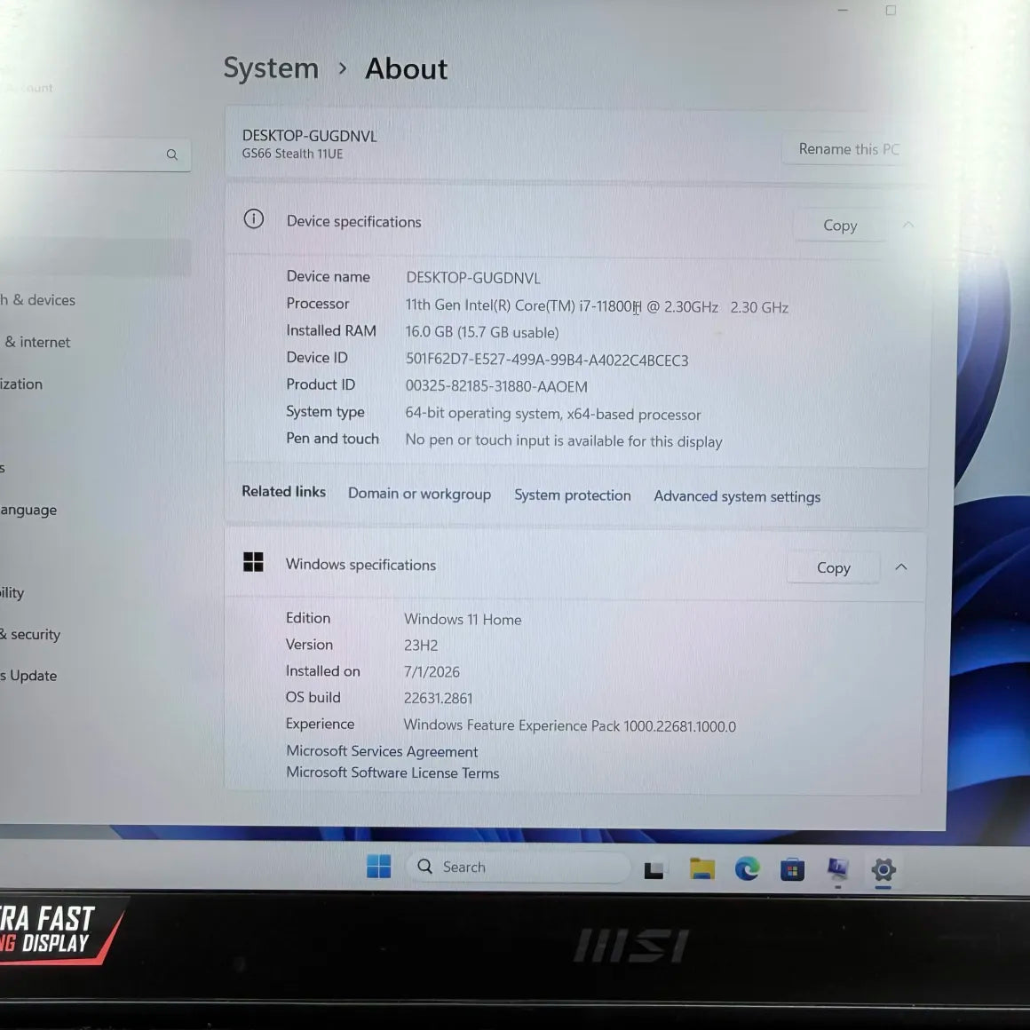Click the Windows Start button
Viewport: 1030px width, 1030px height.
click(378, 867)
